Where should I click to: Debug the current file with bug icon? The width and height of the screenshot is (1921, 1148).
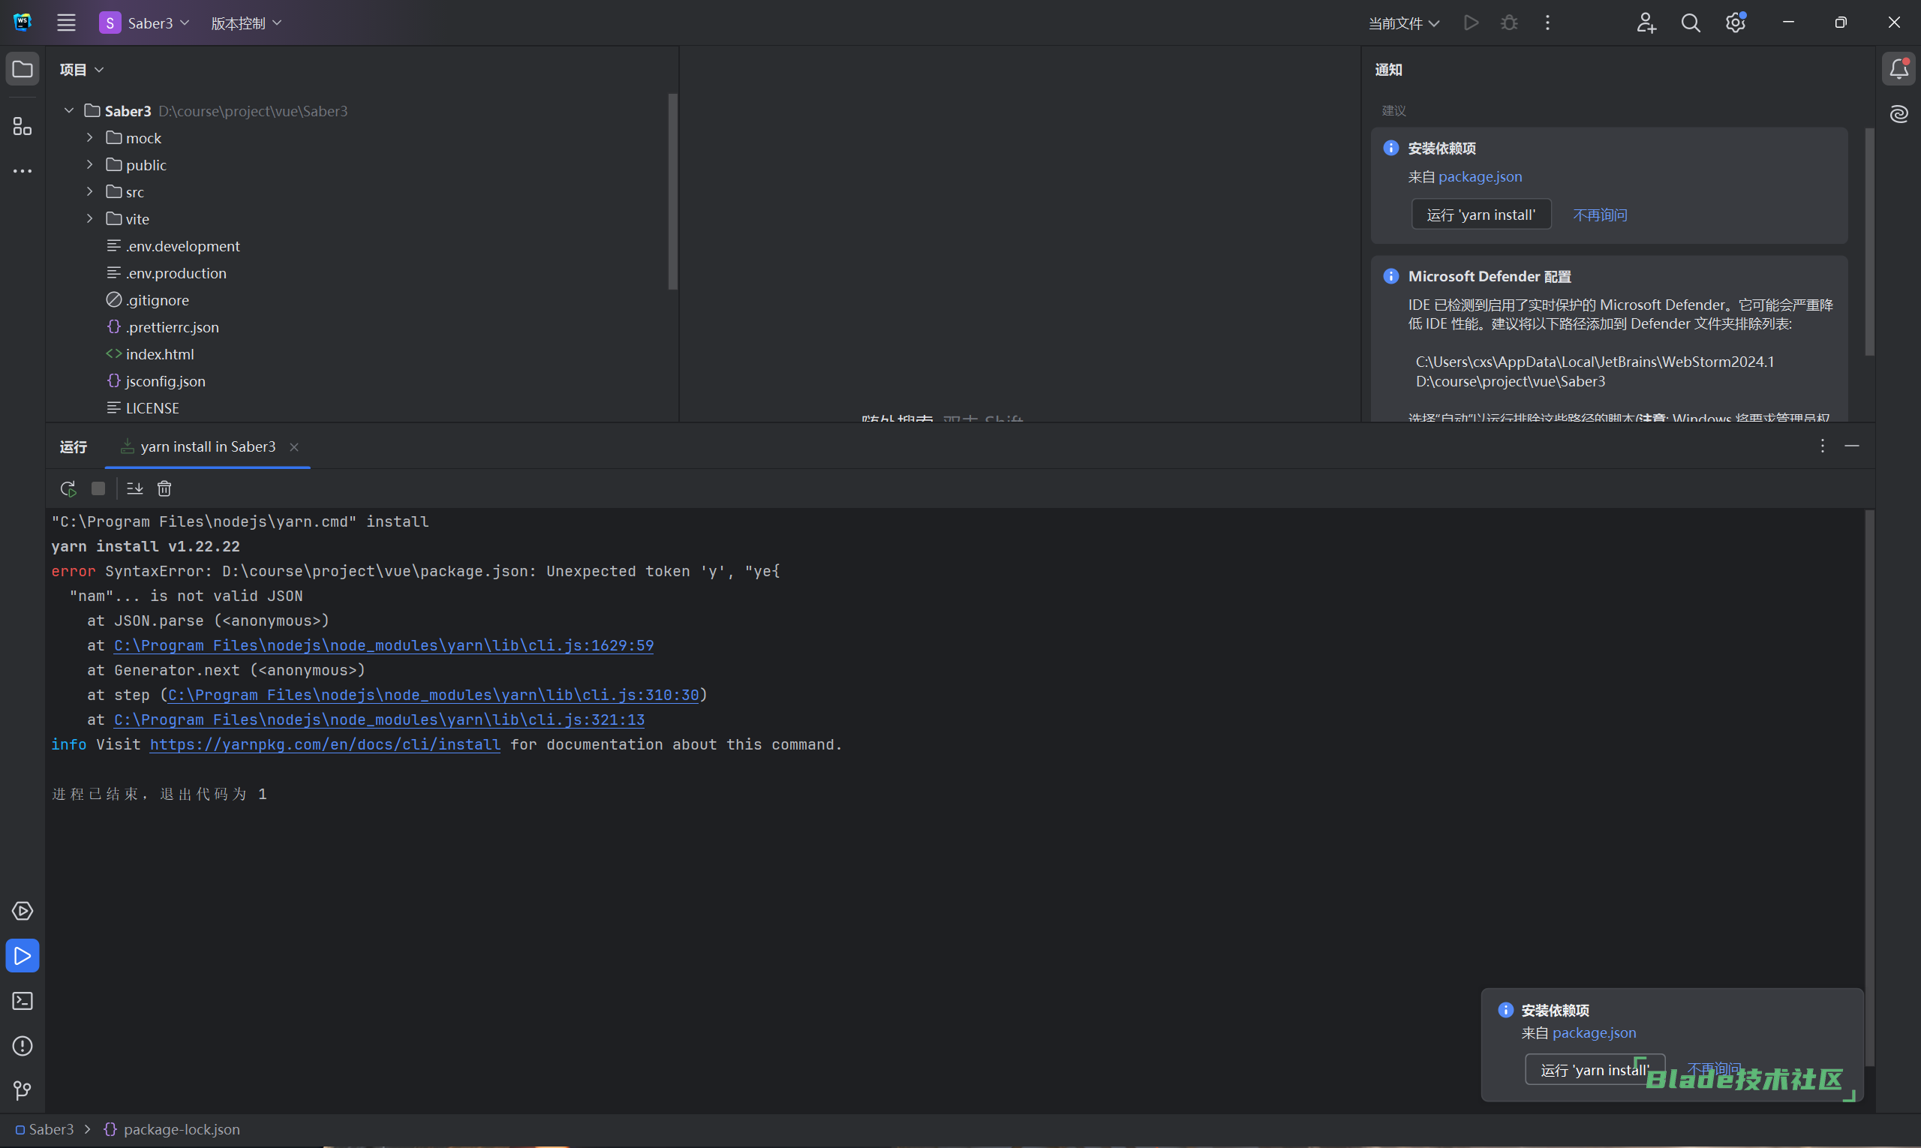[1508, 23]
